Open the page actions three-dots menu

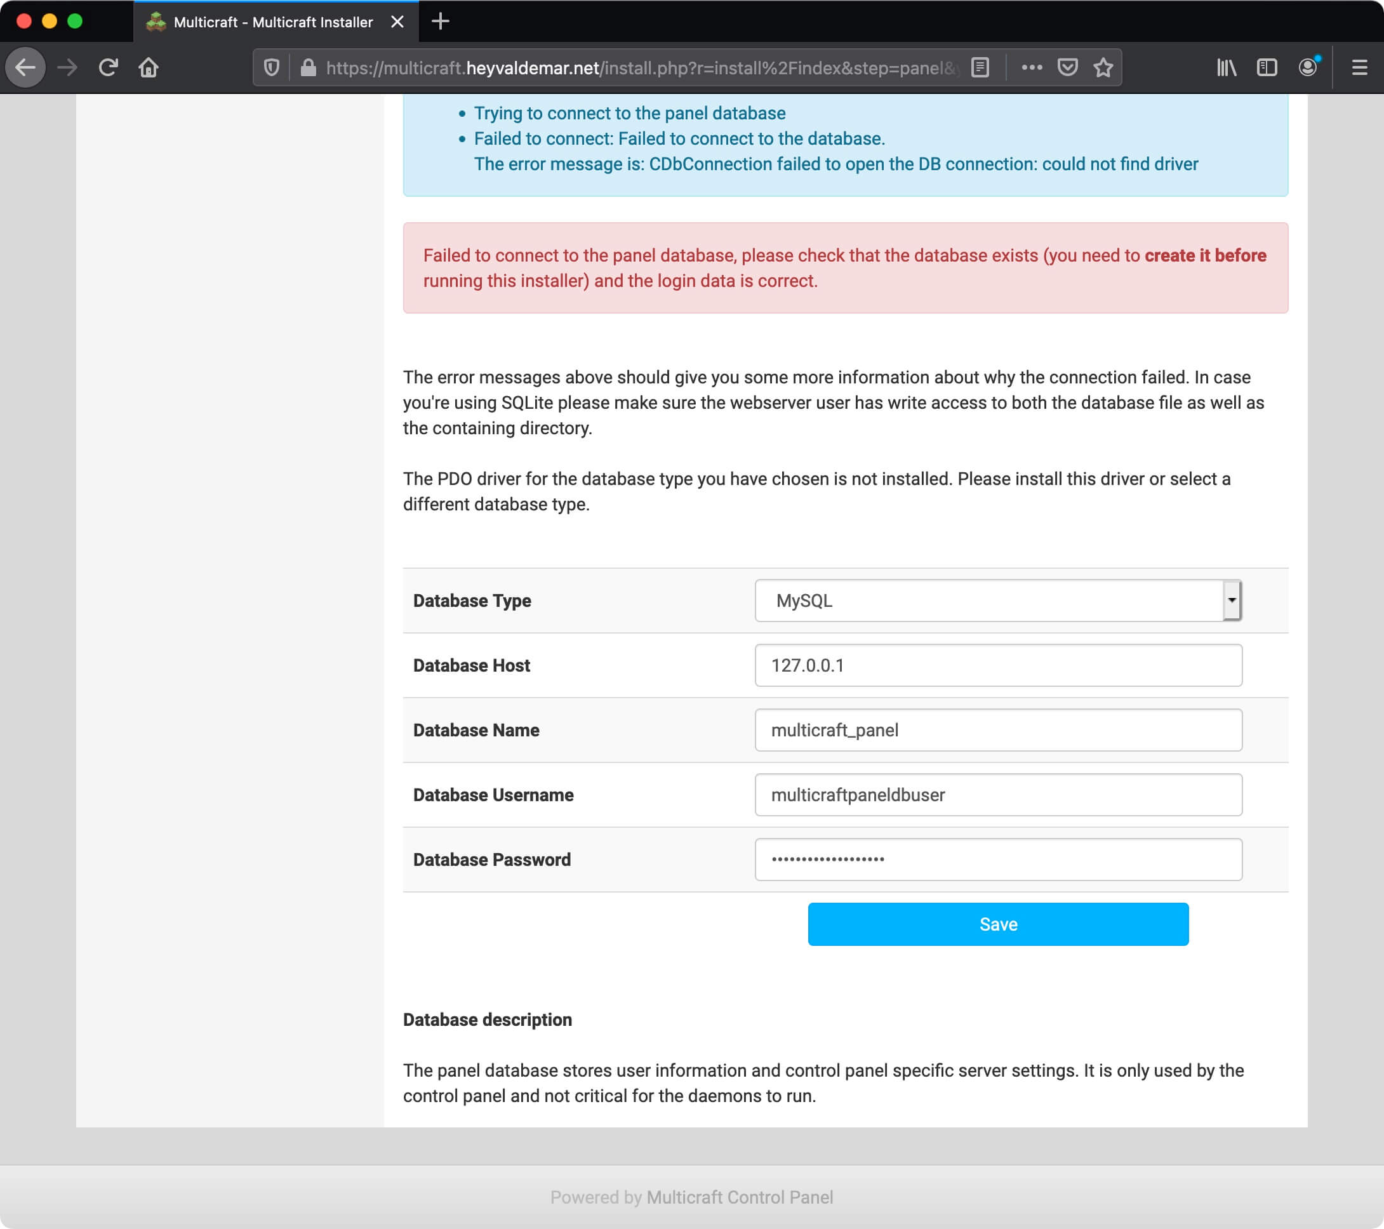click(x=1031, y=68)
